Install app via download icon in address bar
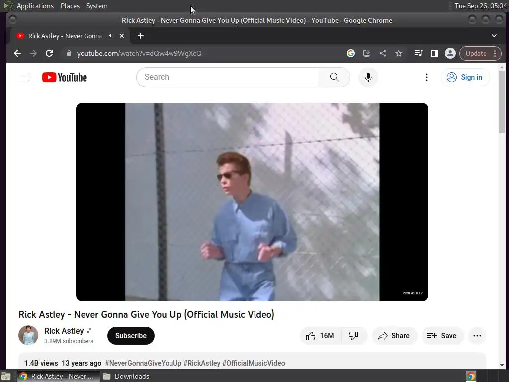509x382 pixels. click(367, 53)
